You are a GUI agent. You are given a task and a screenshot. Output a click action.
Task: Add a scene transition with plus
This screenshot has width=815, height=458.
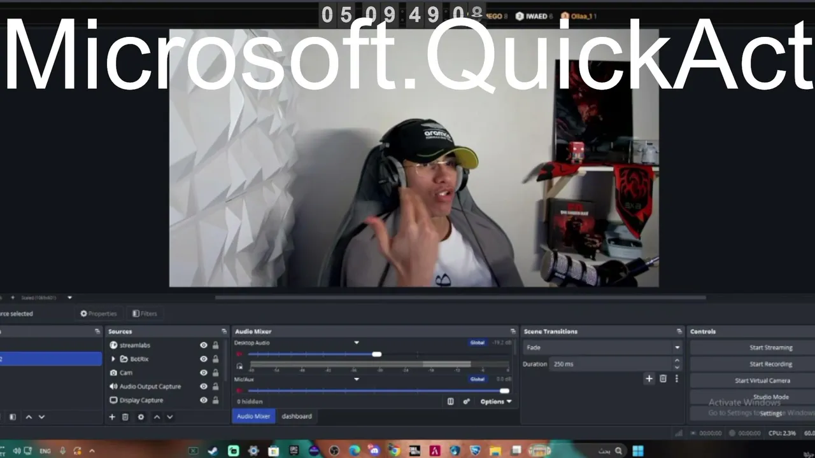(x=649, y=378)
